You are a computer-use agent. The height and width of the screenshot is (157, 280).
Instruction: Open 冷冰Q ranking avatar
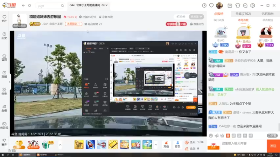pyautogui.click(x=221, y=33)
